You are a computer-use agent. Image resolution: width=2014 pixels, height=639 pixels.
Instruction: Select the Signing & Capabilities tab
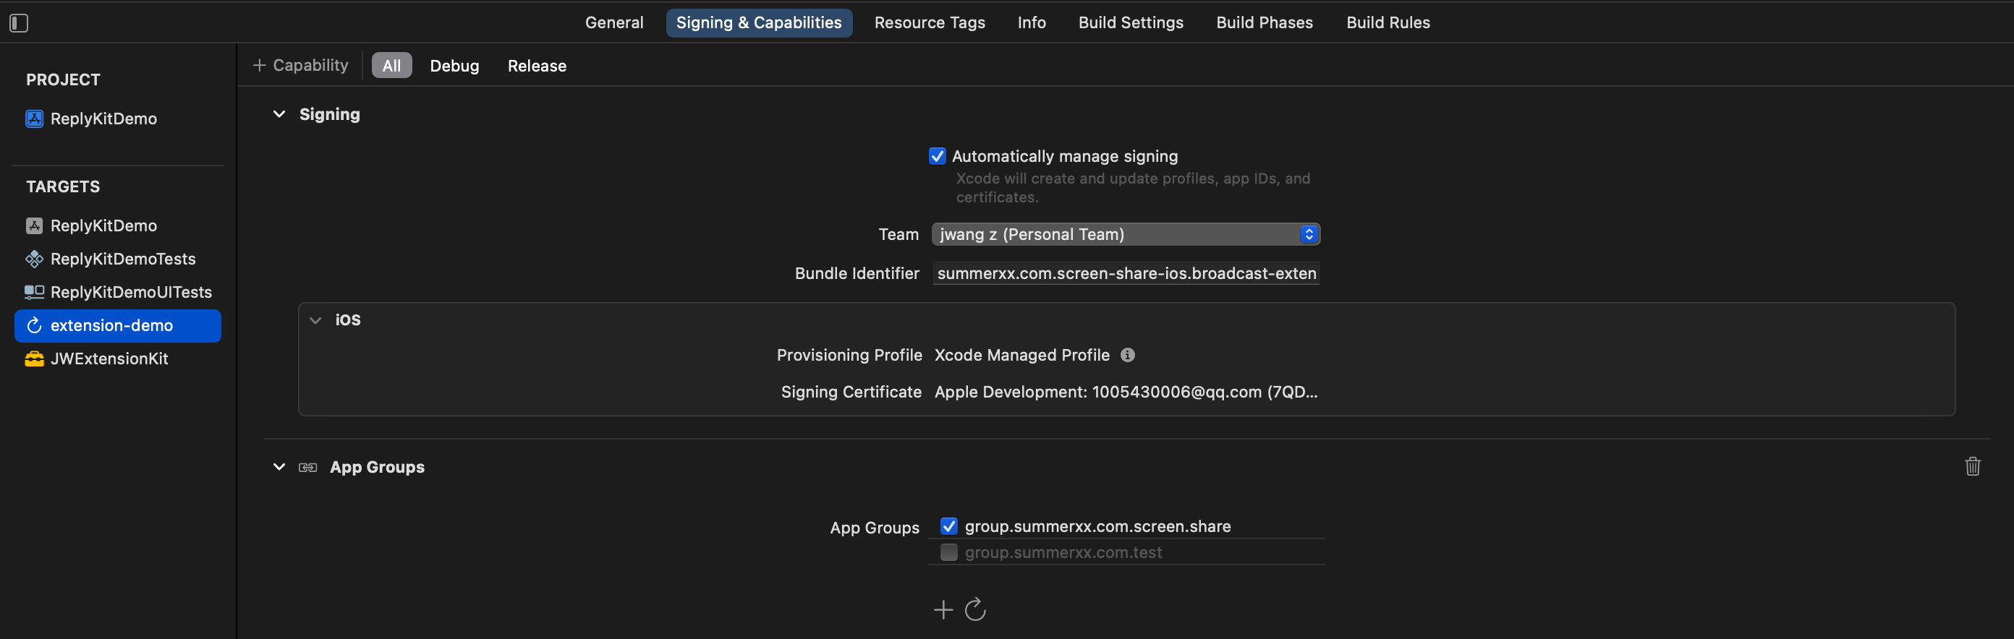tap(758, 22)
